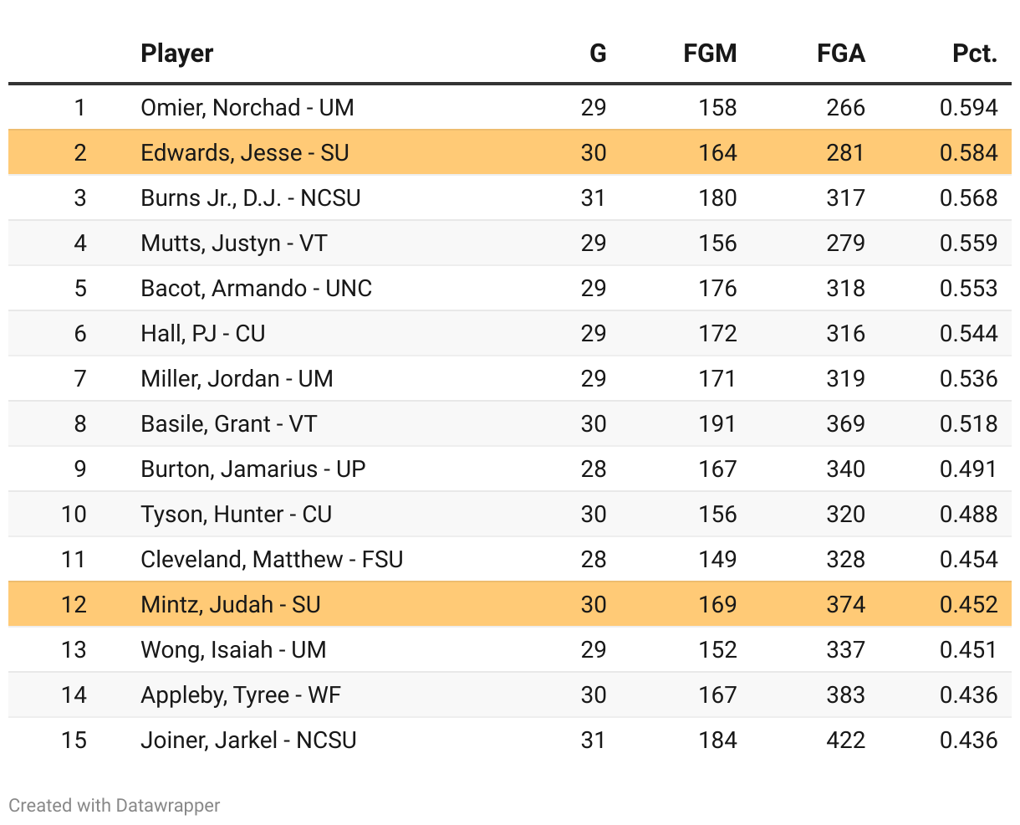Click Hall, PJ - CU player name
The width and height of the screenshot is (1020, 825).
[x=202, y=334]
